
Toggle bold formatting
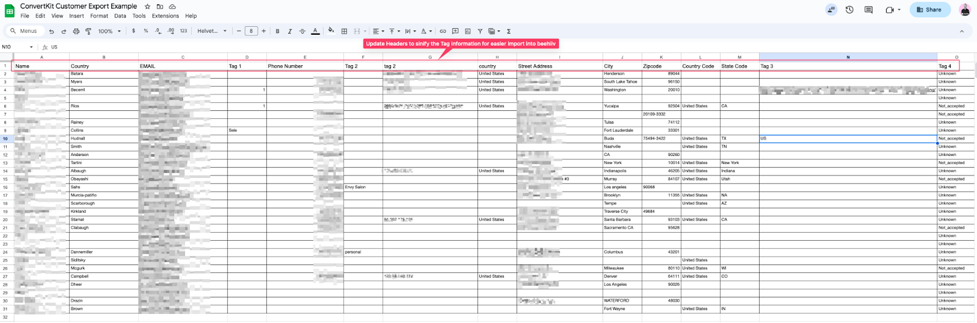pos(277,31)
